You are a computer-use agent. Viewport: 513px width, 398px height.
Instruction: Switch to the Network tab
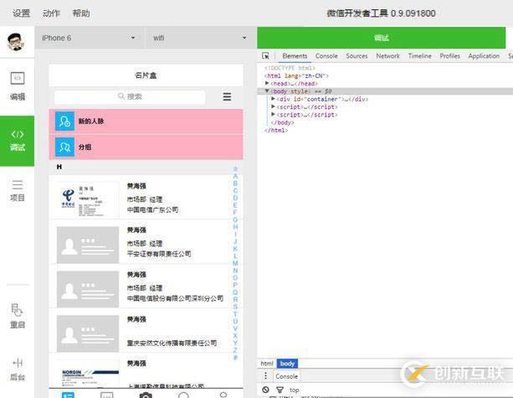387,56
